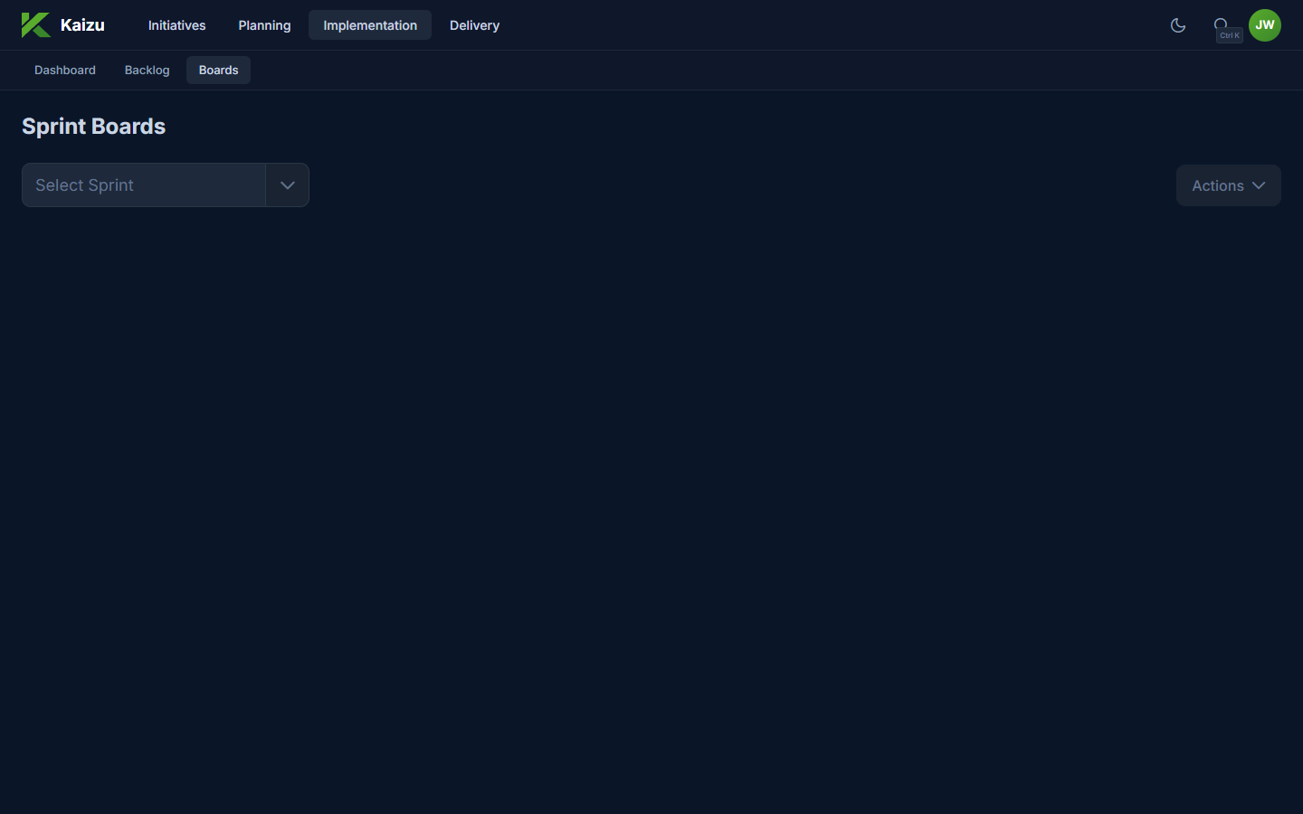The height and width of the screenshot is (814, 1303).
Task: Switch to the Dashboard tab
Action: [65, 71]
